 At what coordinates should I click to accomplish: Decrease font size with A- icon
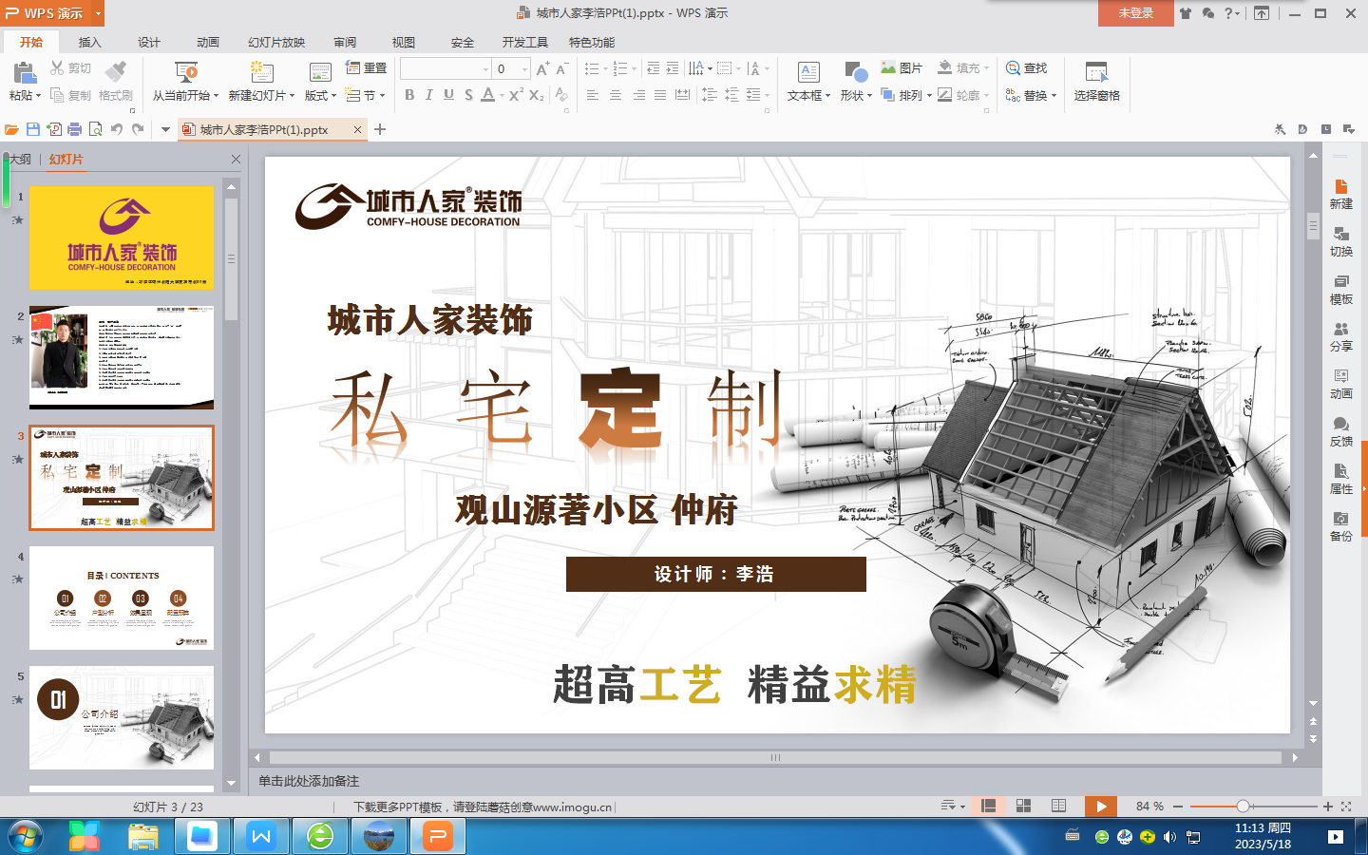tap(561, 68)
